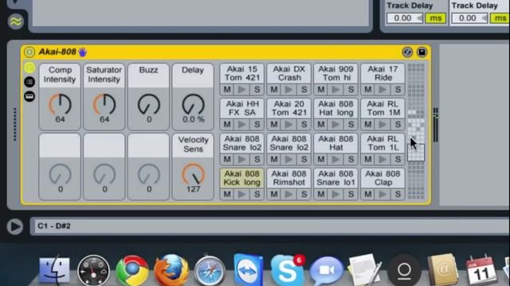Click the Saturator Intensity macro knob
The width and height of the screenshot is (510, 286).
(x=104, y=104)
